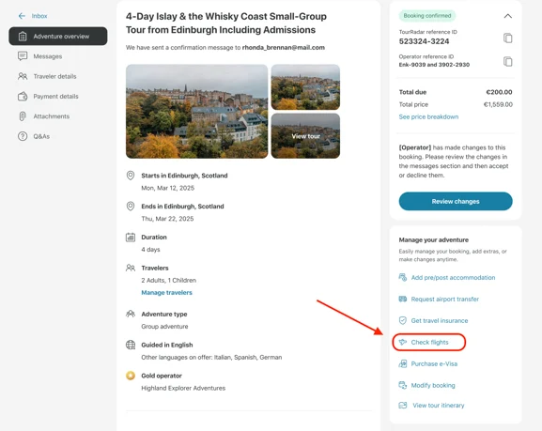
Task: Click the Inbox back arrow icon
Action: (22, 16)
